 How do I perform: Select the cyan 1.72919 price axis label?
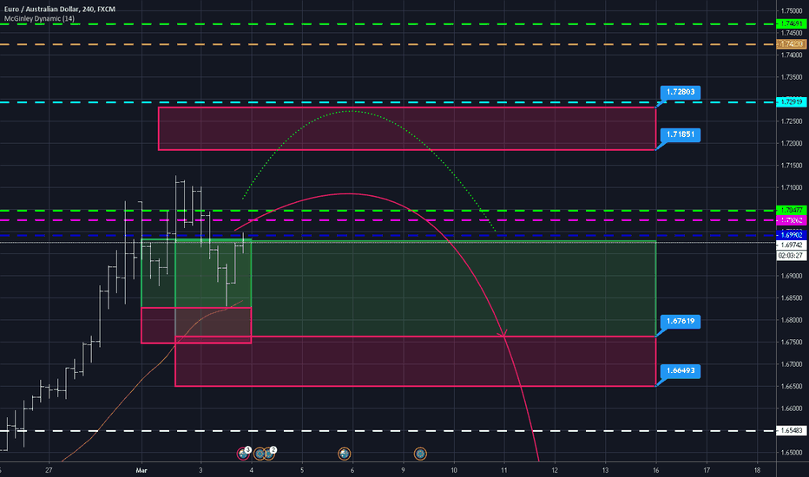tap(791, 103)
